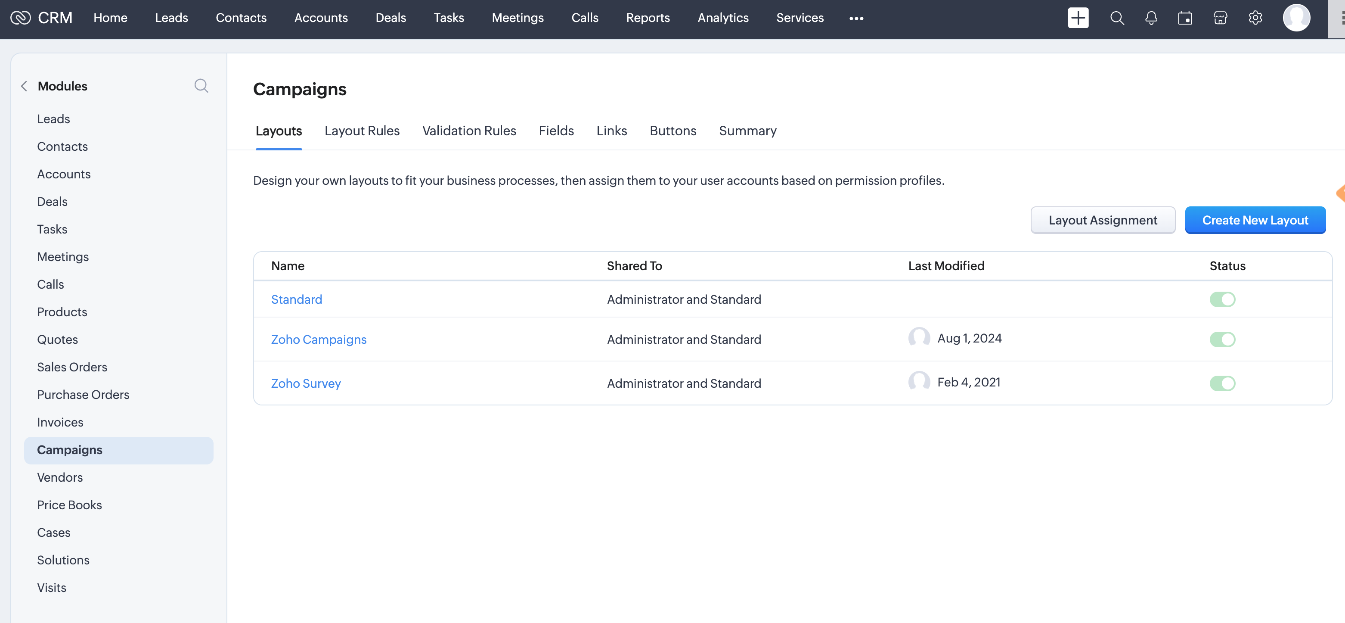The image size is (1345, 623).
Task: Open the Zoho Campaigns layout link
Action: coord(319,340)
